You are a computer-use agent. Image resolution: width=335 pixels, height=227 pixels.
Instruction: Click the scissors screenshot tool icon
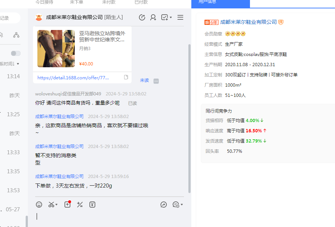pos(51,205)
